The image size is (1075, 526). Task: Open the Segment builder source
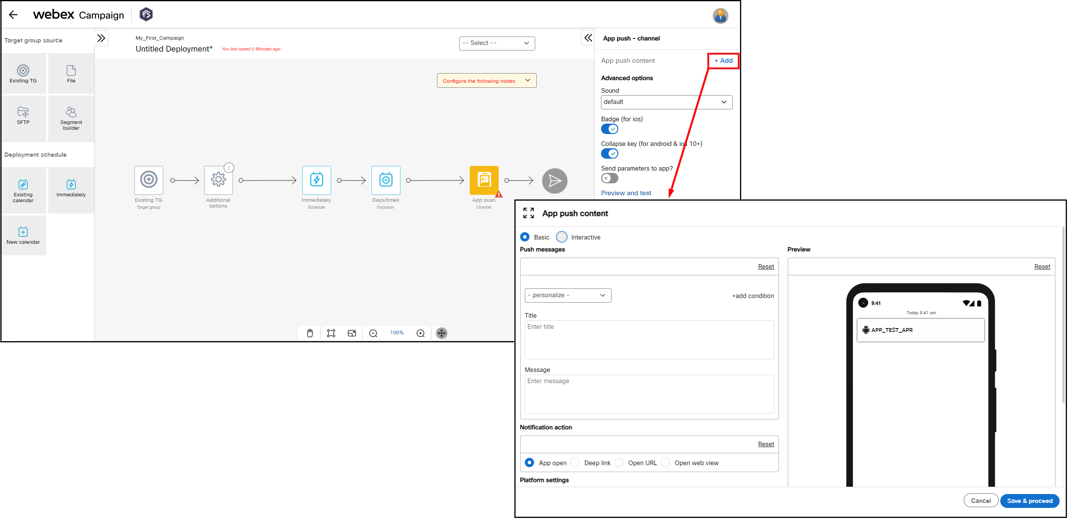pyautogui.click(x=71, y=118)
